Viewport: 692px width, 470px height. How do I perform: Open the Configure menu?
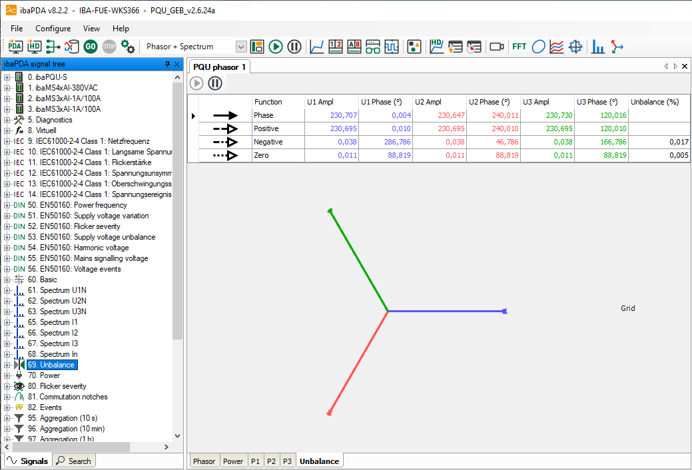(53, 29)
